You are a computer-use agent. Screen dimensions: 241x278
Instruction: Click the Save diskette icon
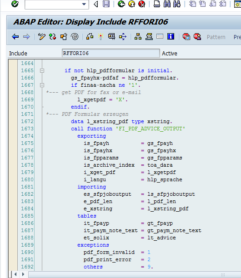coord(106,4)
